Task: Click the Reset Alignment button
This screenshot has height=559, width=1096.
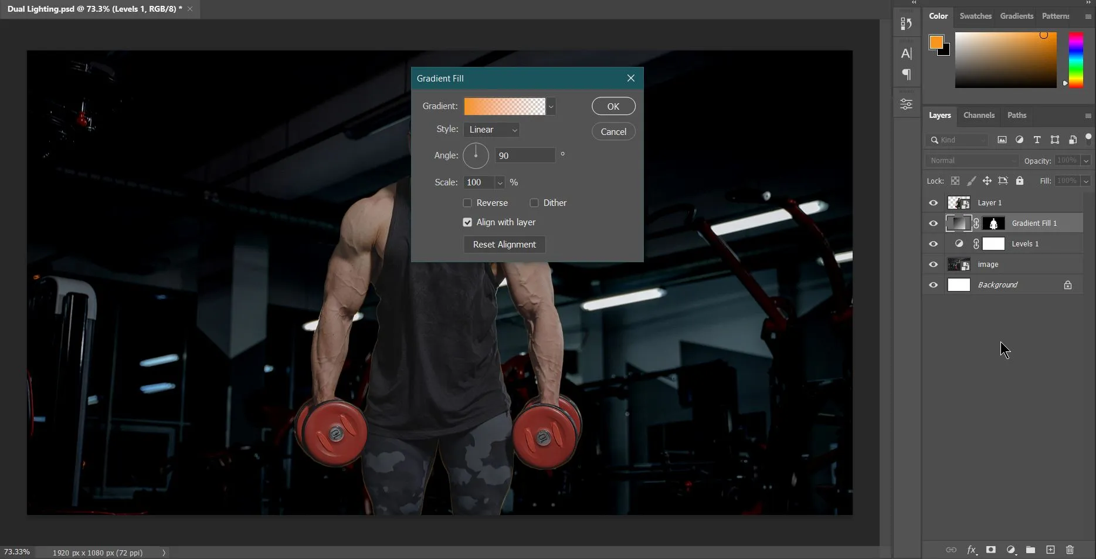Action: [x=504, y=245]
